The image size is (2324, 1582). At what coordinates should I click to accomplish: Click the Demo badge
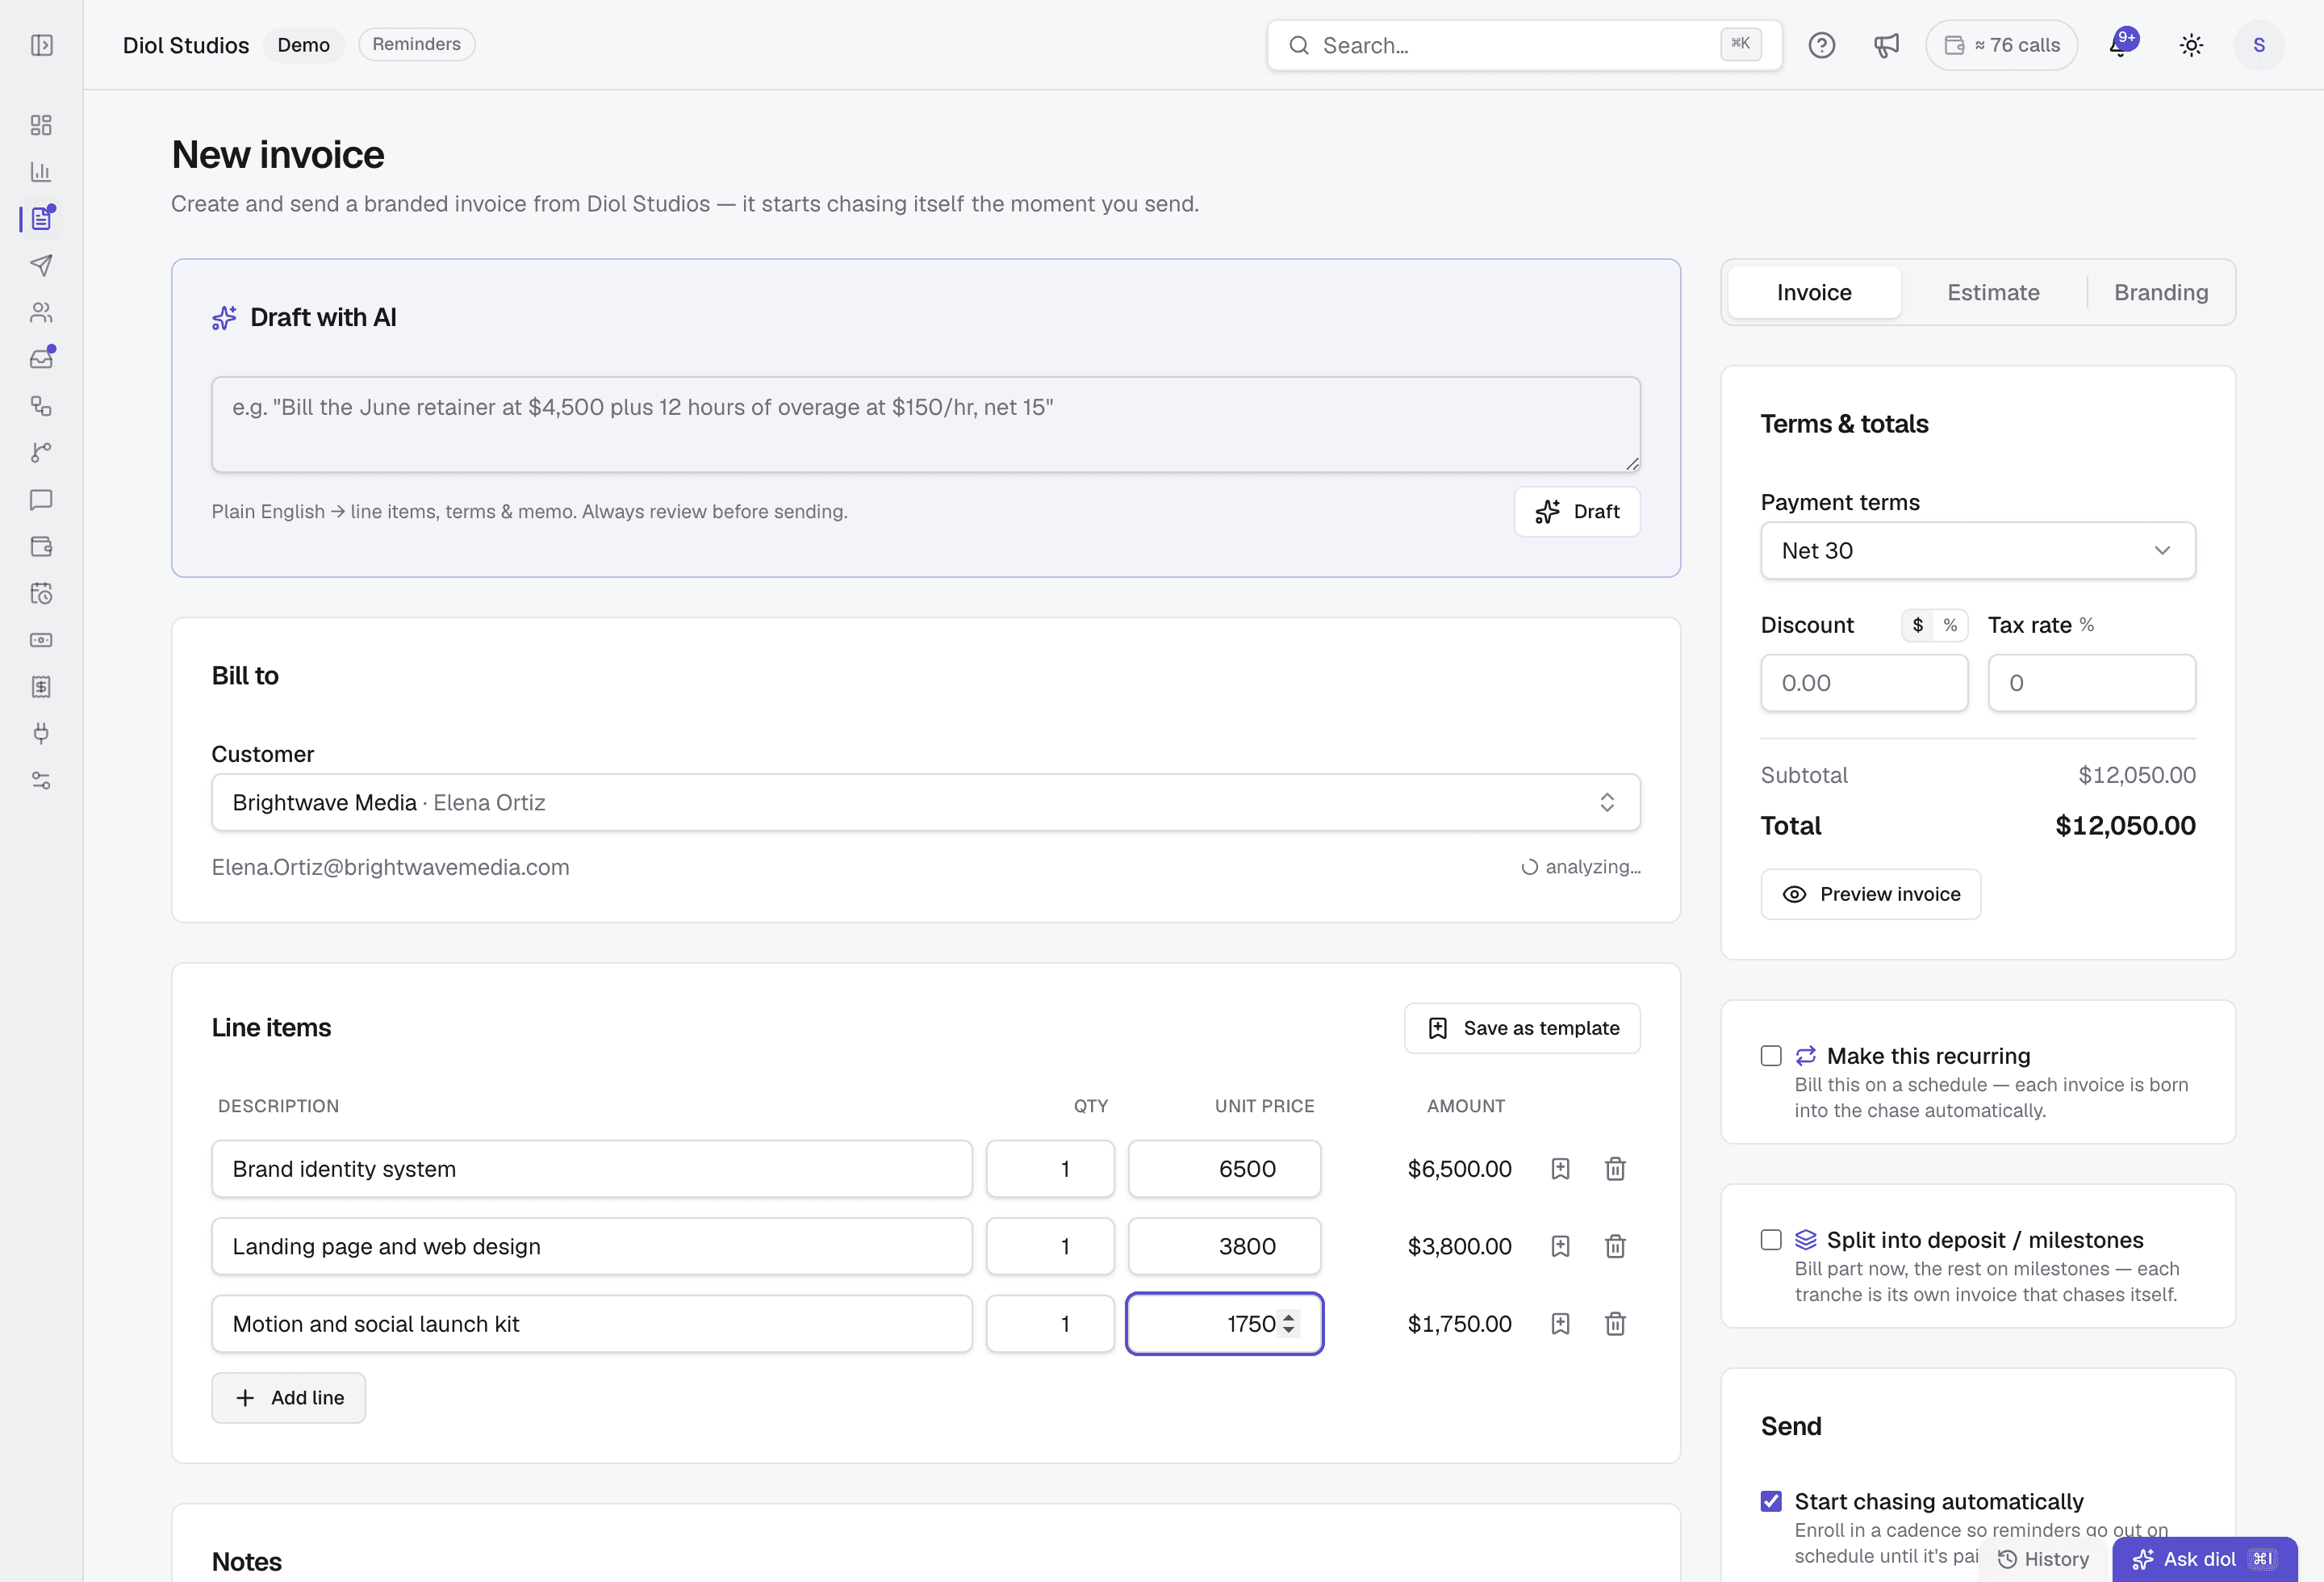304,45
